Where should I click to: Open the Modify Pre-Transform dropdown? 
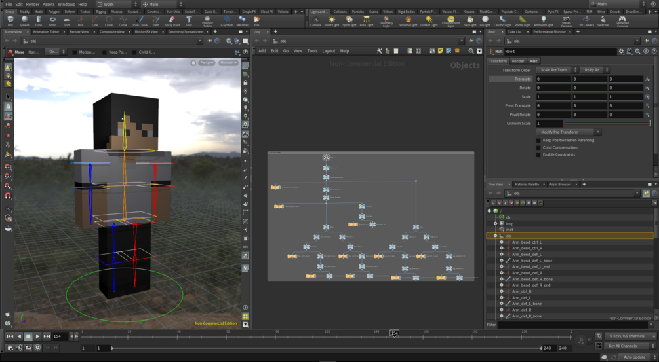(x=569, y=132)
